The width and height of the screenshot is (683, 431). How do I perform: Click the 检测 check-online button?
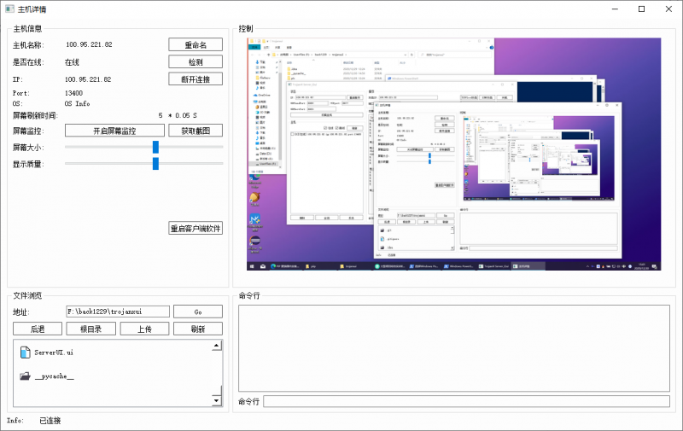[x=195, y=61]
